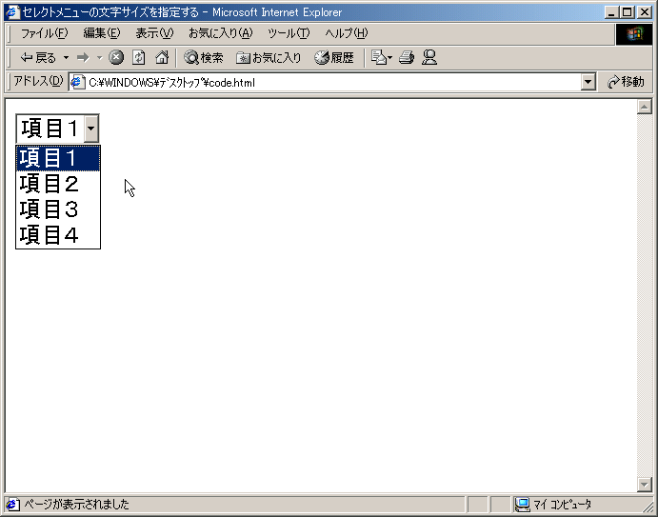The image size is (658, 517).
Task: Select 項目4 in the dropdown list
Action: (x=58, y=234)
